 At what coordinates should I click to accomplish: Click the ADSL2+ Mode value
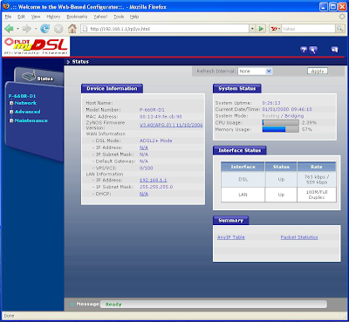(x=155, y=140)
